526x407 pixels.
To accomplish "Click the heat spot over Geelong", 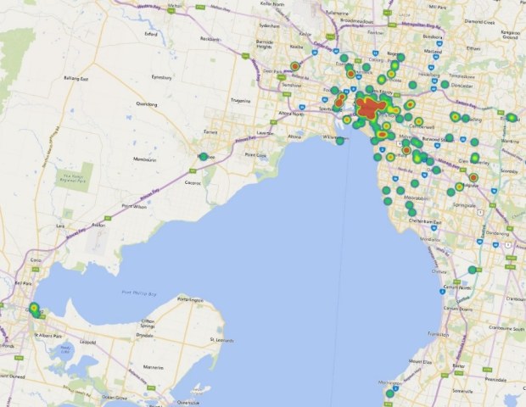I will pyautogui.click(x=35, y=309).
